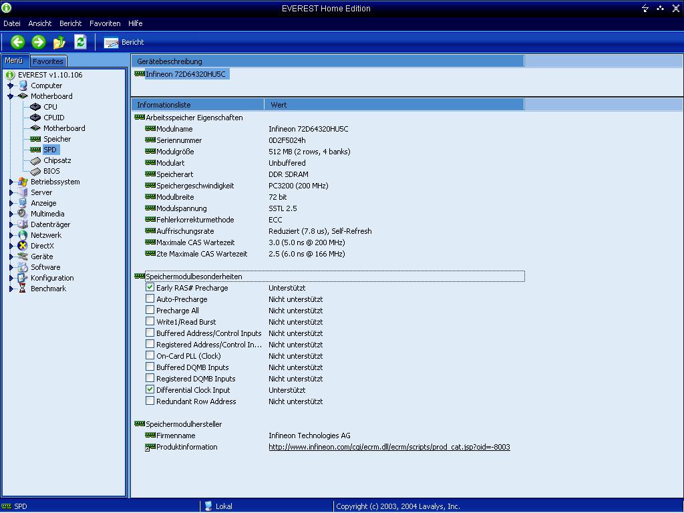Click the DirectX yellow X icon
Image resolution: width=684 pixels, height=513 pixels.
pos(23,246)
